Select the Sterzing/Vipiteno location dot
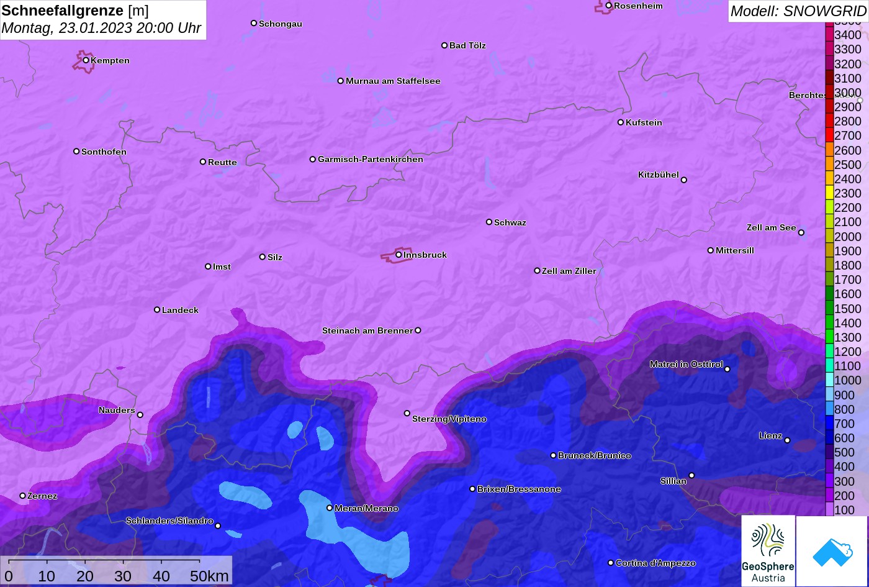The height and width of the screenshot is (587, 869). click(x=407, y=413)
